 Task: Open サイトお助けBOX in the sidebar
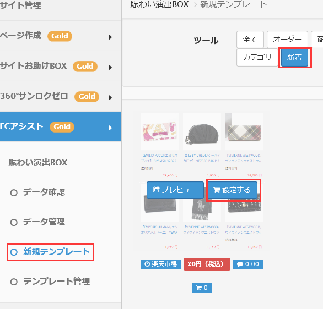tap(33, 66)
